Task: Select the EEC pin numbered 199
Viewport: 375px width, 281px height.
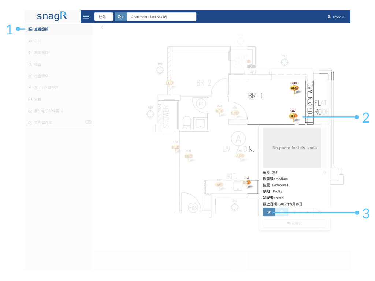Action: click(189, 157)
